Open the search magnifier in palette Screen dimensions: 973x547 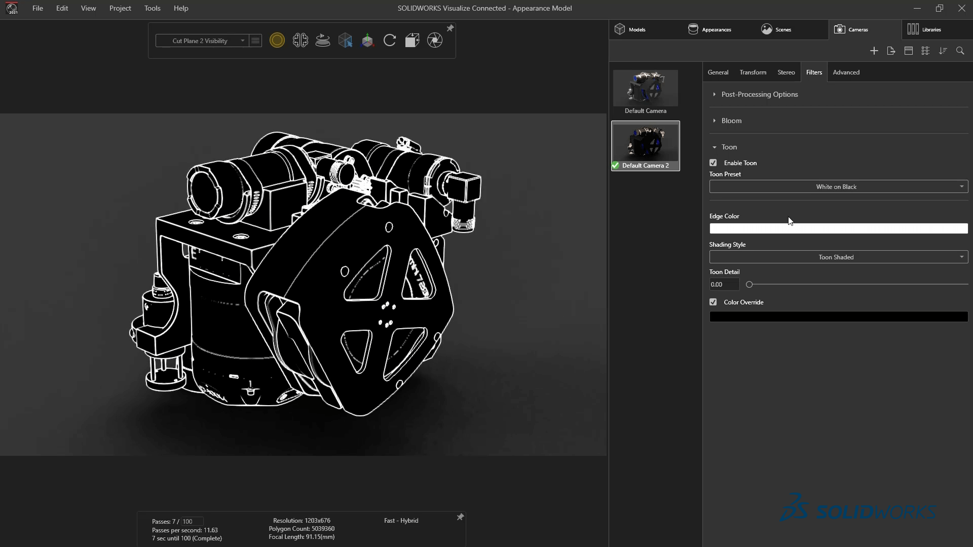(960, 51)
